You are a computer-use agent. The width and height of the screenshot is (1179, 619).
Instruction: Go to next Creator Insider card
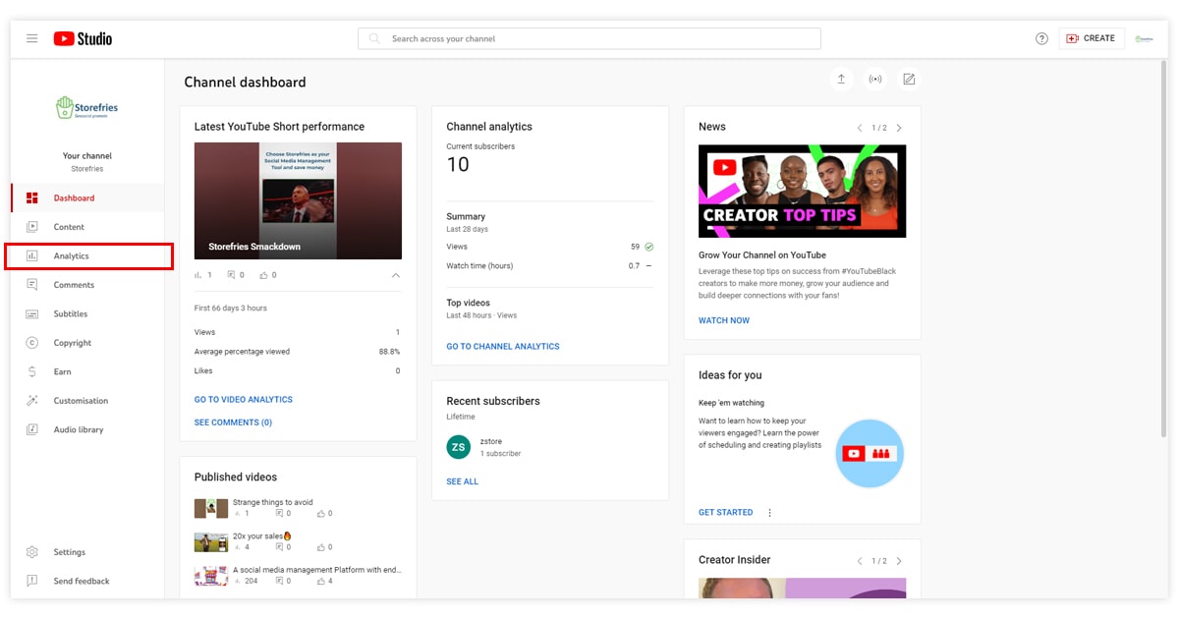pyautogui.click(x=899, y=561)
